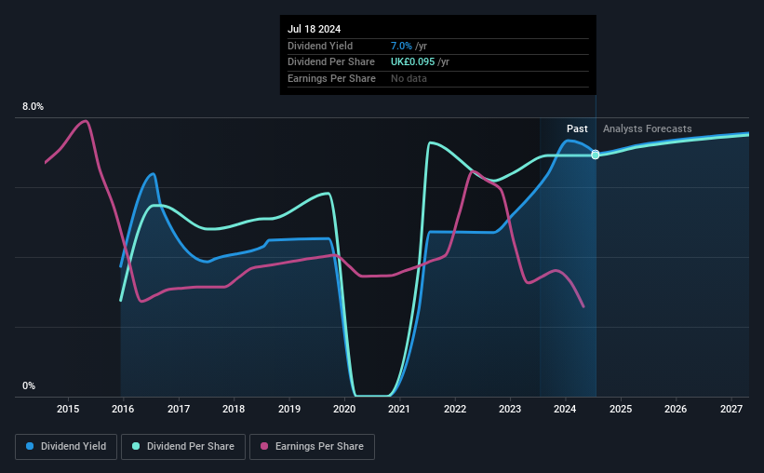Screen dimensions: 764x473
Task: Click the blue Dividend Yield legend dot
Action: click(30, 446)
